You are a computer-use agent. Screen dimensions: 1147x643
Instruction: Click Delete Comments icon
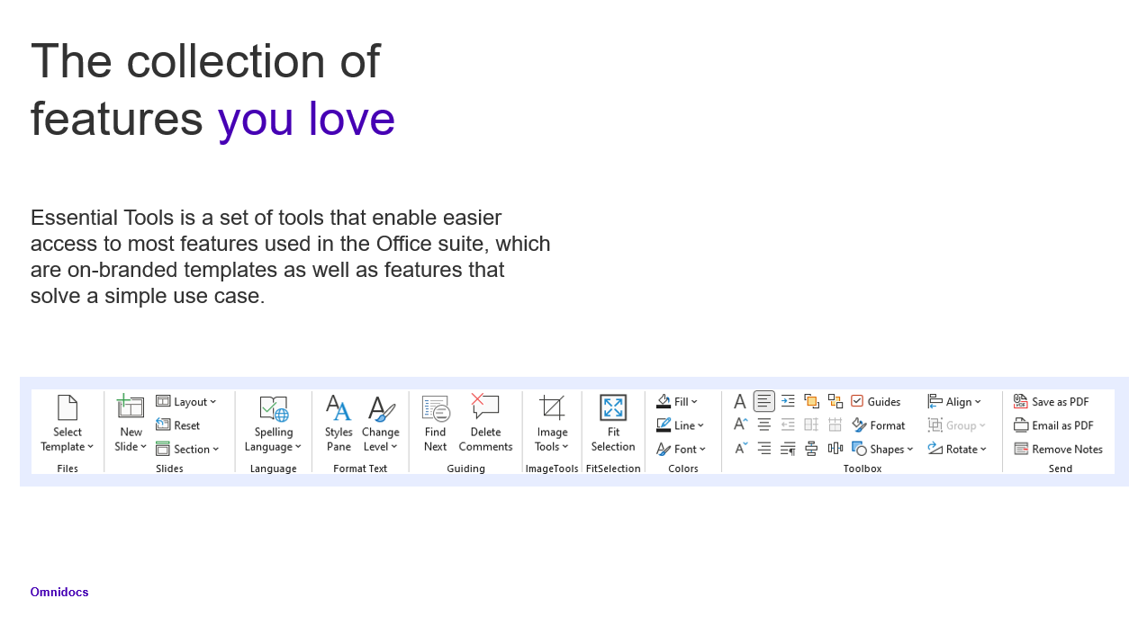485,407
